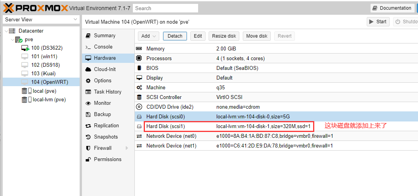418x196 pixels.
Task: Click the Processors chip icon
Action: click(139, 59)
